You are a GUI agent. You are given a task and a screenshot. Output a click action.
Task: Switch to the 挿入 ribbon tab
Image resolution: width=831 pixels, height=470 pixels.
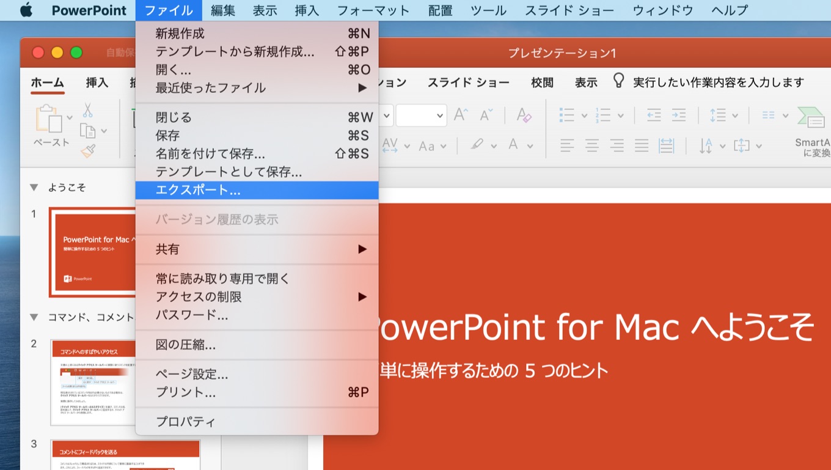click(x=97, y=83)
